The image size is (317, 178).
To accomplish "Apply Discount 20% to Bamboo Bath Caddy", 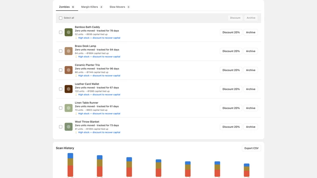I will 231,32.
